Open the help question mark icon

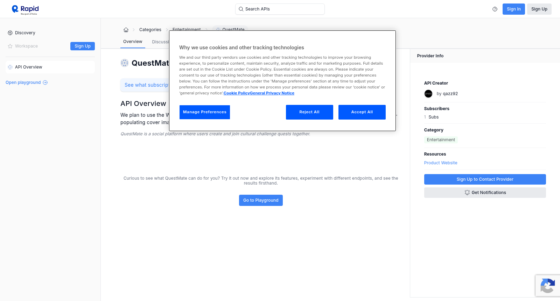(x=495, y=9)
